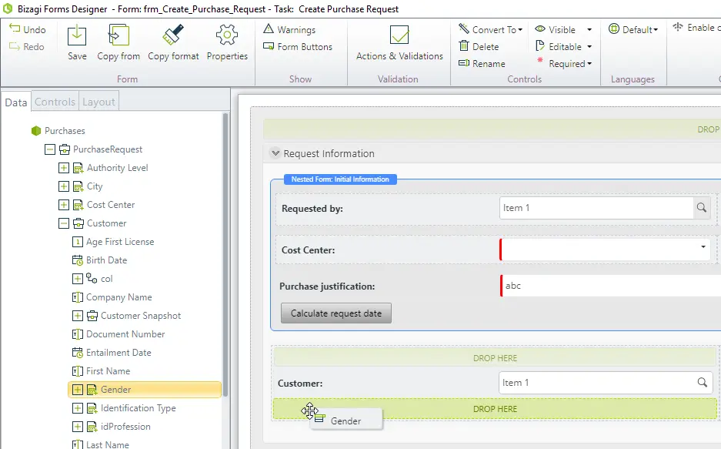Expand the Authority Level tree node

click(64, 168)
